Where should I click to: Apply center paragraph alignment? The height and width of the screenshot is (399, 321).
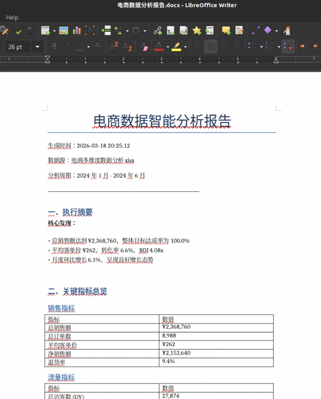[x=211, y=47]
